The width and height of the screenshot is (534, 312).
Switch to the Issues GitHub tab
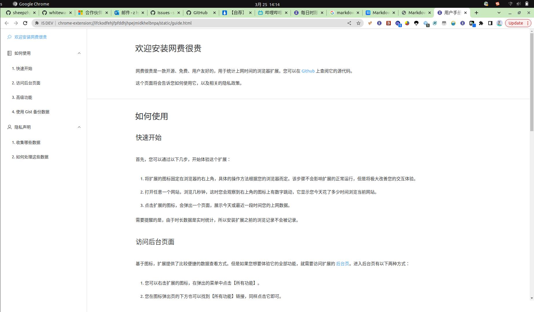tap(165, 13)
